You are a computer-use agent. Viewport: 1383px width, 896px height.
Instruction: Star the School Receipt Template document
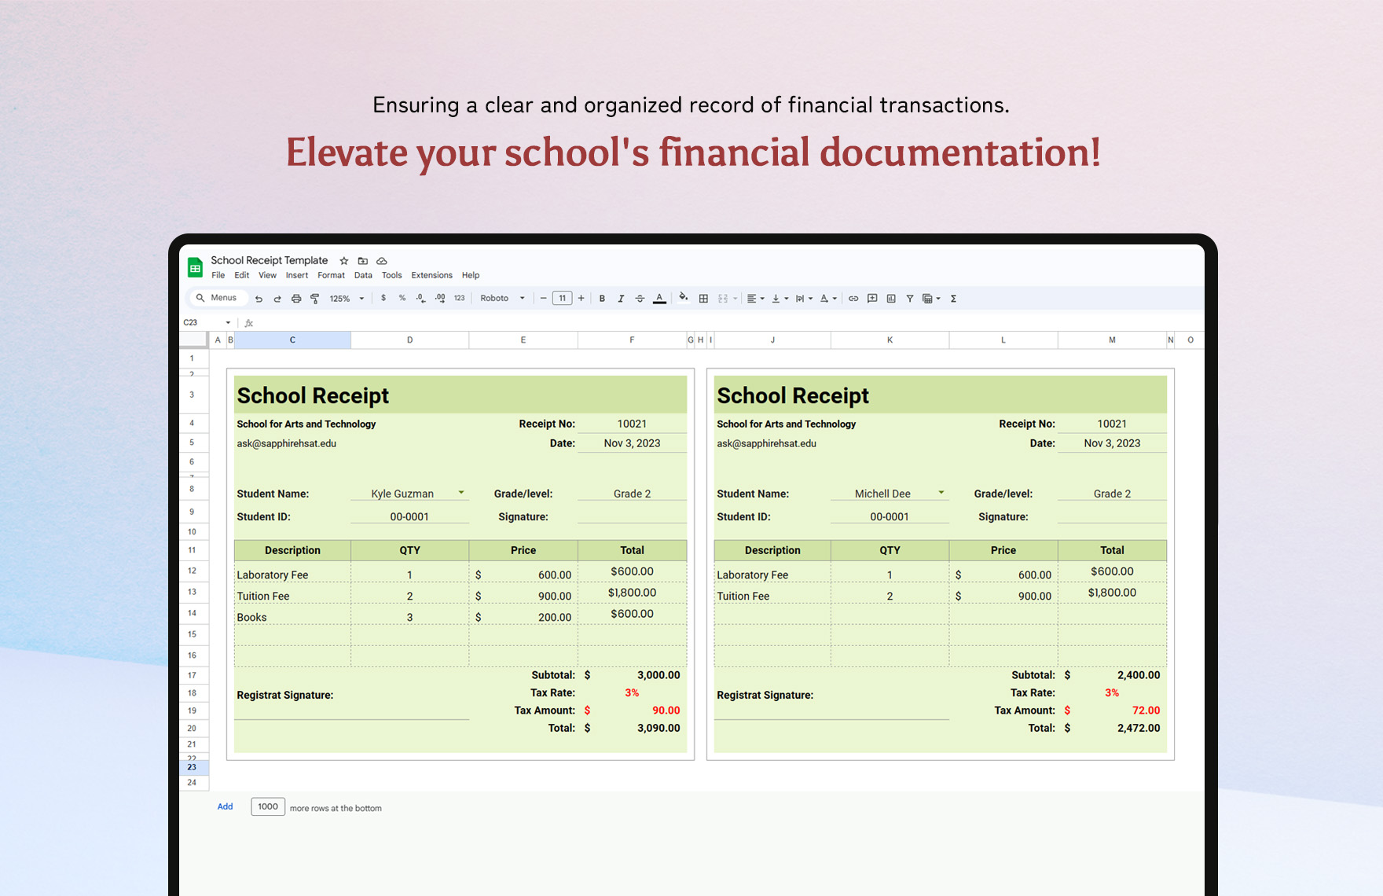343,260
